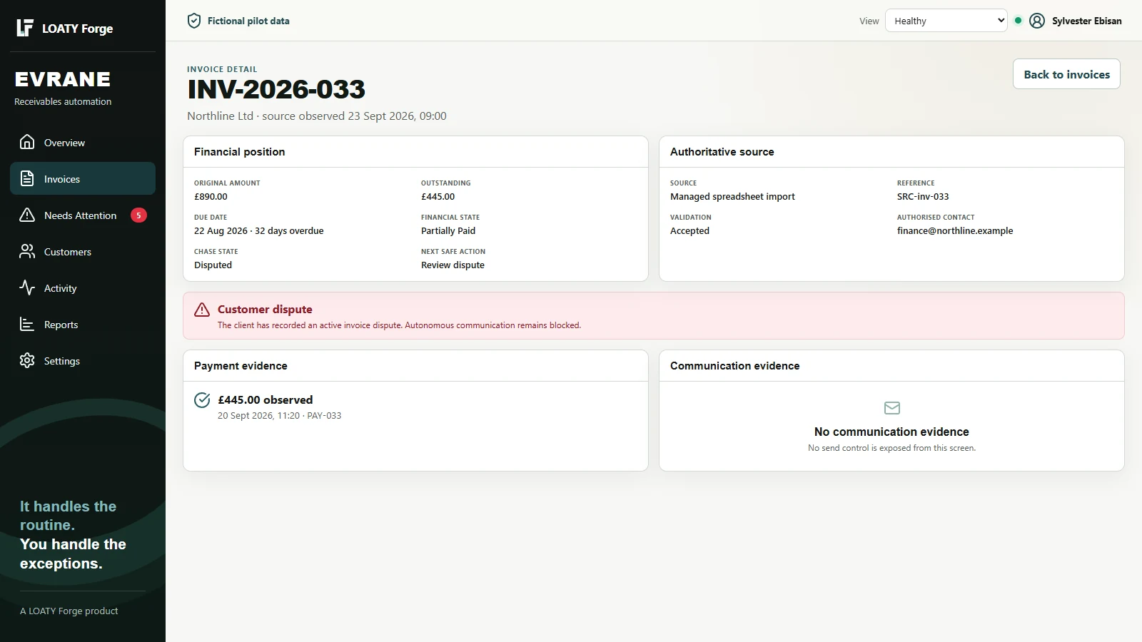This screenshot has width=1142, height=642.
Task: Click the Partially Paid financial state
Action: (x=448, y=231)
